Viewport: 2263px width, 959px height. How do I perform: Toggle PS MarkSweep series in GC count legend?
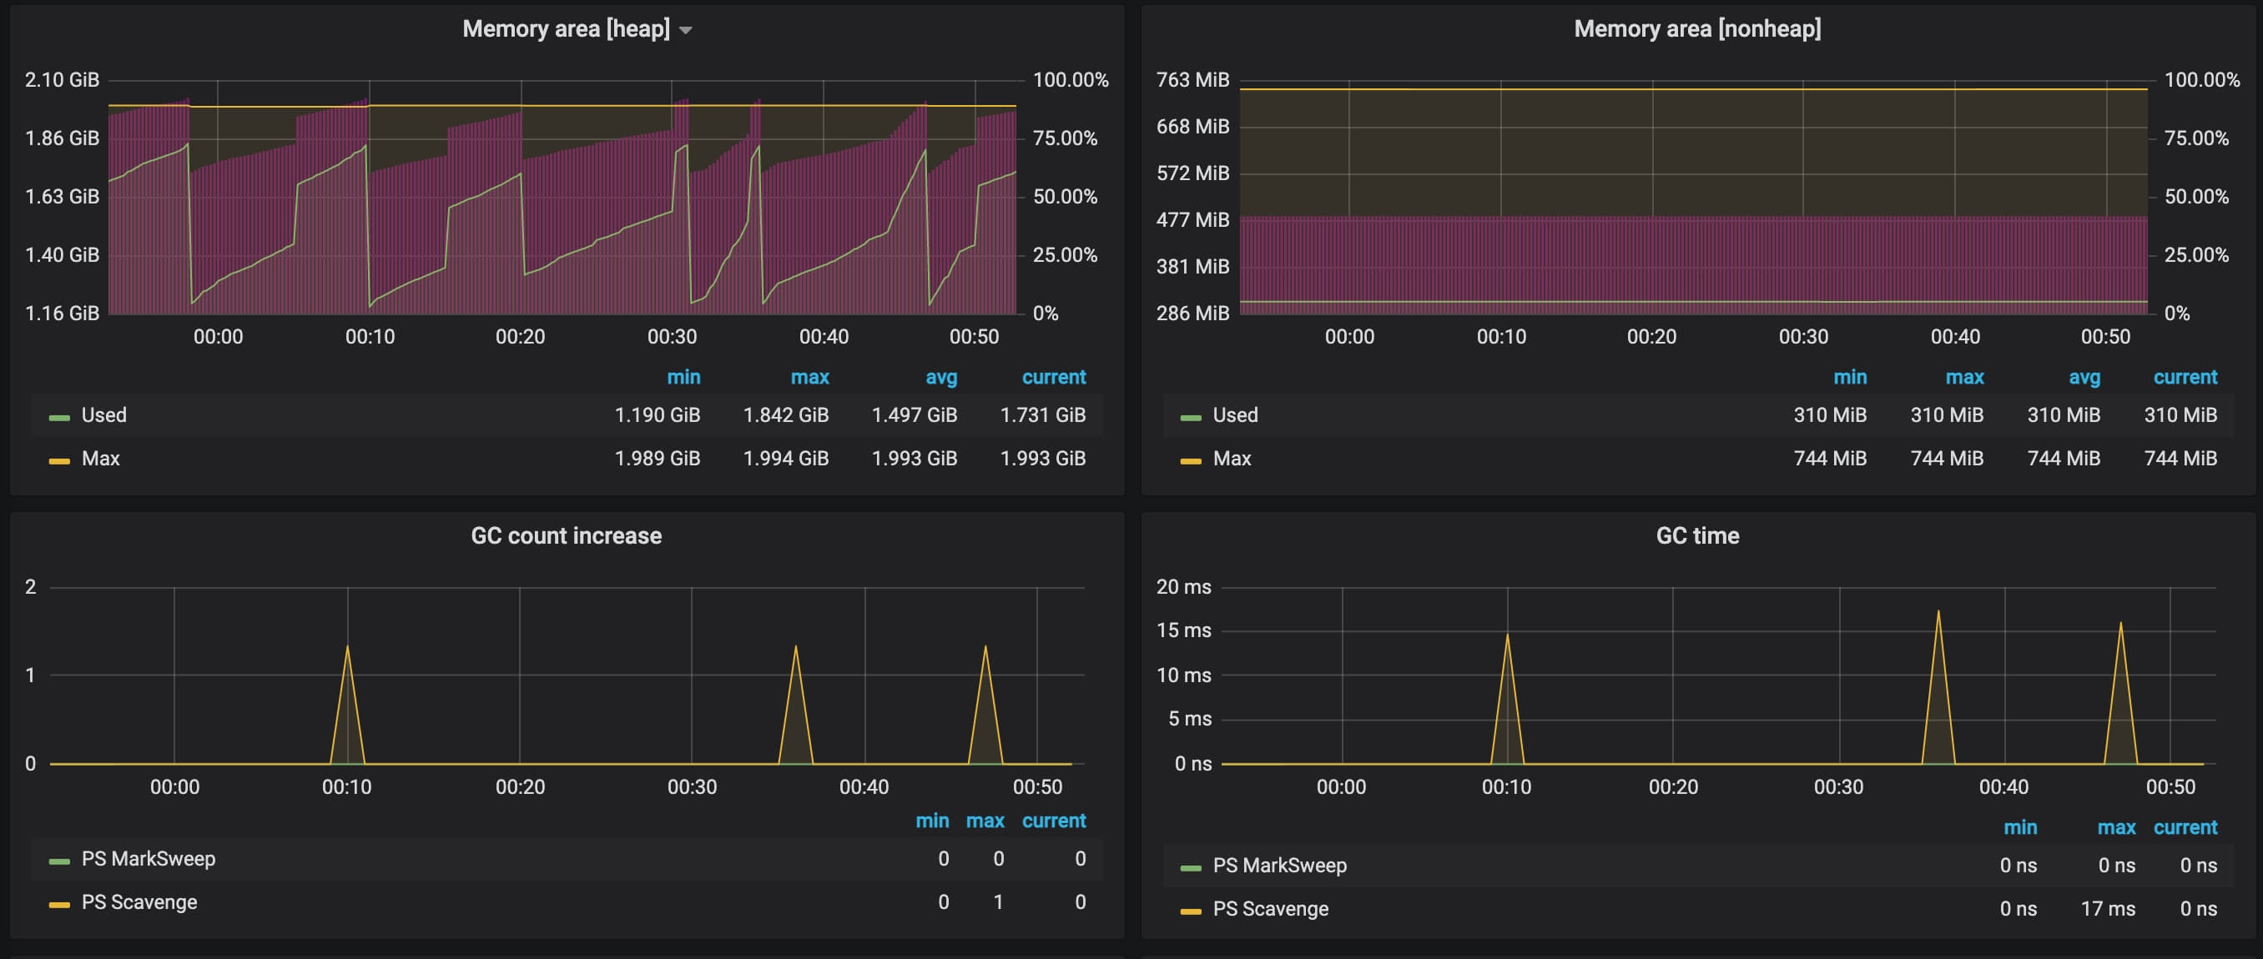148,859
